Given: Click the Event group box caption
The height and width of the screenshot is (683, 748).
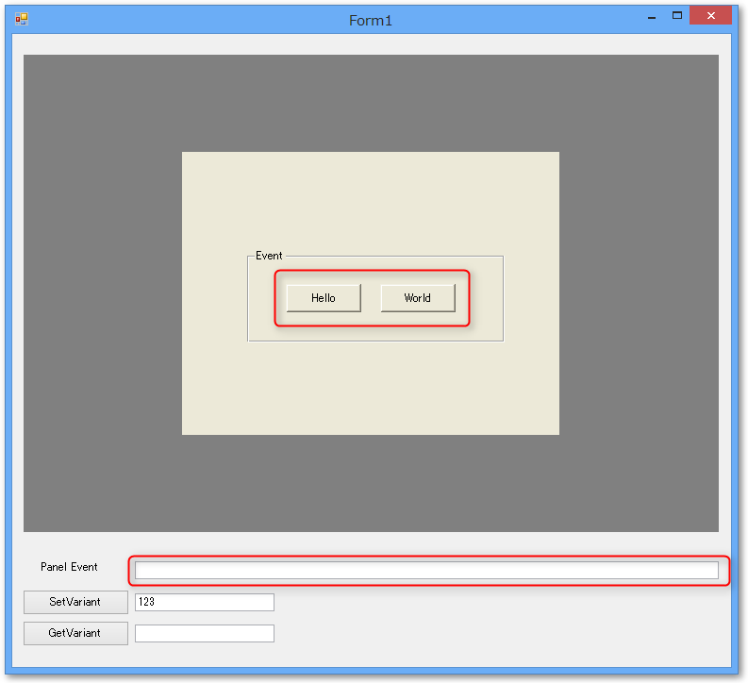Looking at the screenshot, I should 269,256.
